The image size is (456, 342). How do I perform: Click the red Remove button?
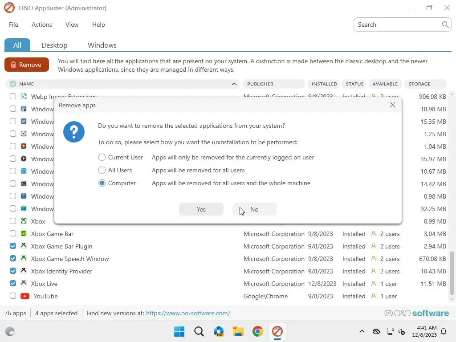pos(26,65)
